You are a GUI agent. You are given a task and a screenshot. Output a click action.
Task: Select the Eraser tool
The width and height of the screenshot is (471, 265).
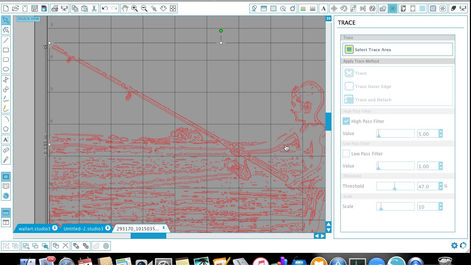(6, 150)
